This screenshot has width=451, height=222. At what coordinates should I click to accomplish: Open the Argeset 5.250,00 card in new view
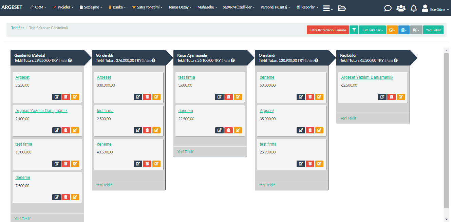coord(56,97)
